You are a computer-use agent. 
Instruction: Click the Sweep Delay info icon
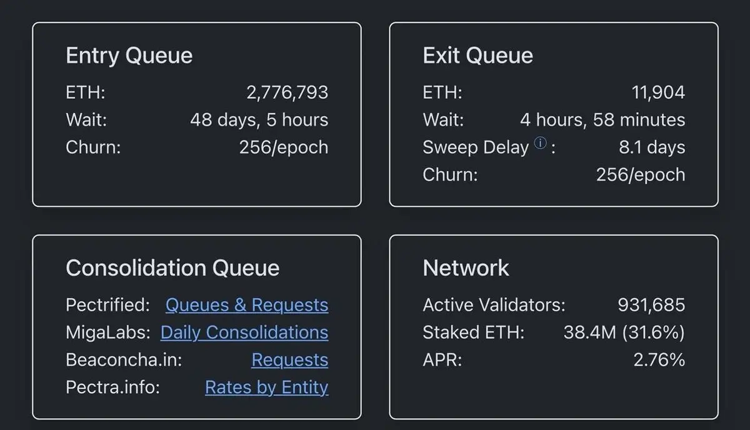click(541, 143)
